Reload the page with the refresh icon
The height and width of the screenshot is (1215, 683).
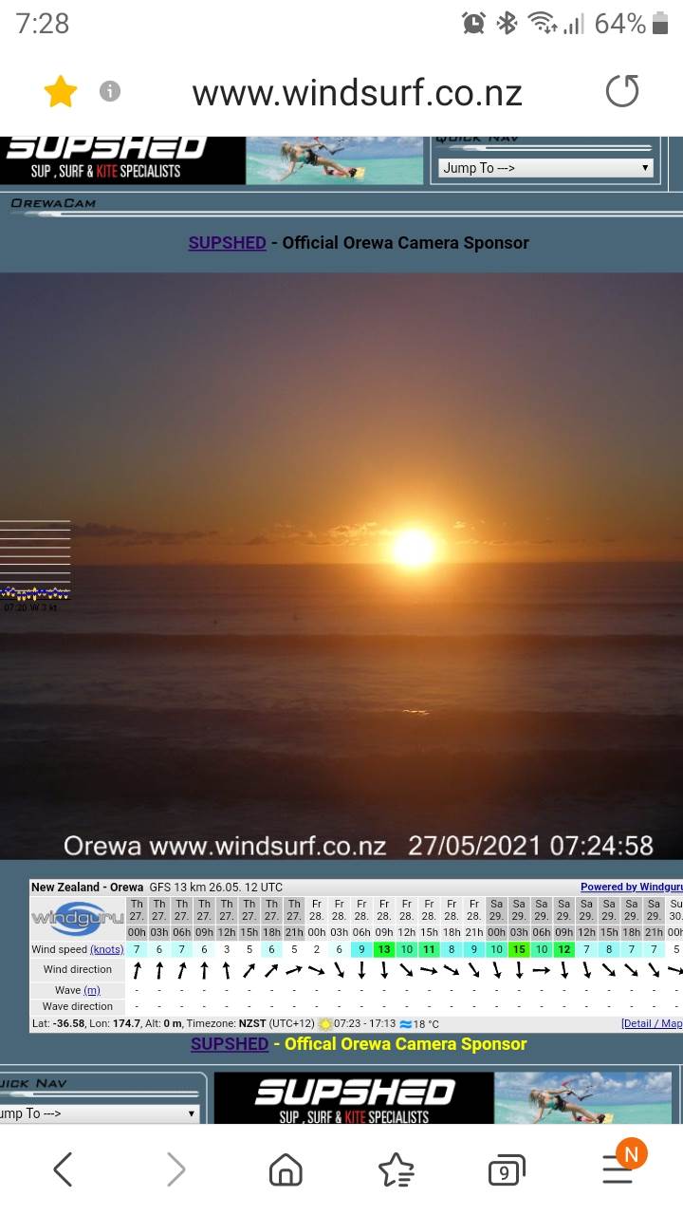tap(622, 92)
